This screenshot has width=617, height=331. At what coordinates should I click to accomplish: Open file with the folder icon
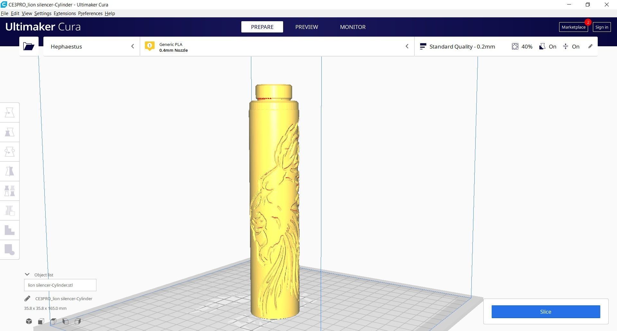pos(29,47)
